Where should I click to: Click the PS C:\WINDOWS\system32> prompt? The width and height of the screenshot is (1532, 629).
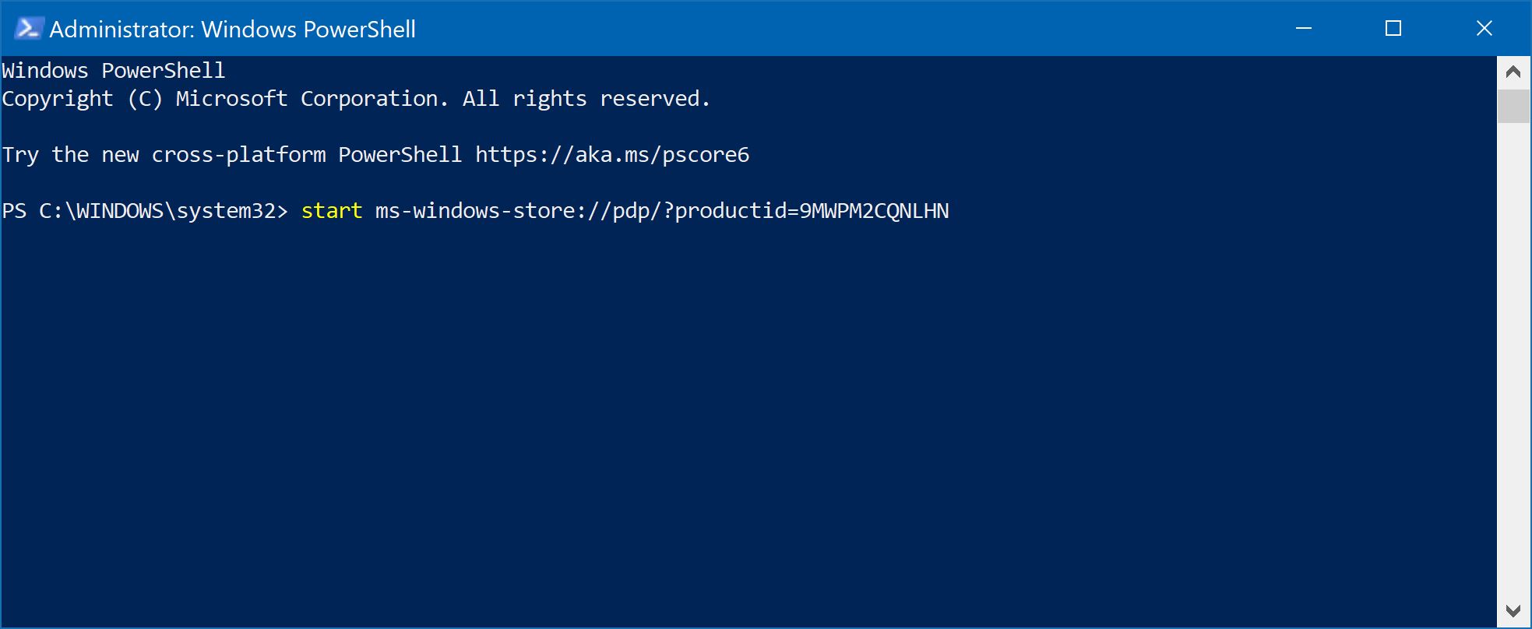coord(145,211)
